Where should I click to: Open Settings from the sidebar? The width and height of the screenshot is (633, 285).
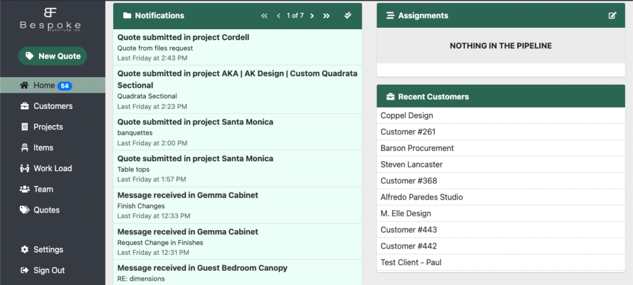(x=48, y=250)
